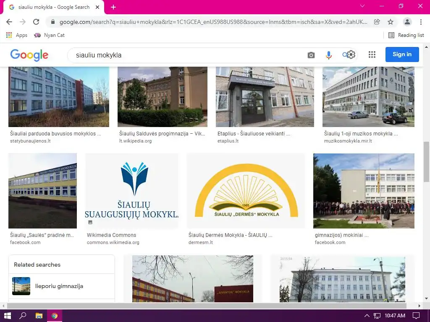Image resolution: width=430 pixels, height=322 pixels.
Task: Open the Juventos mokykla building image
Action: click(192, 279)
